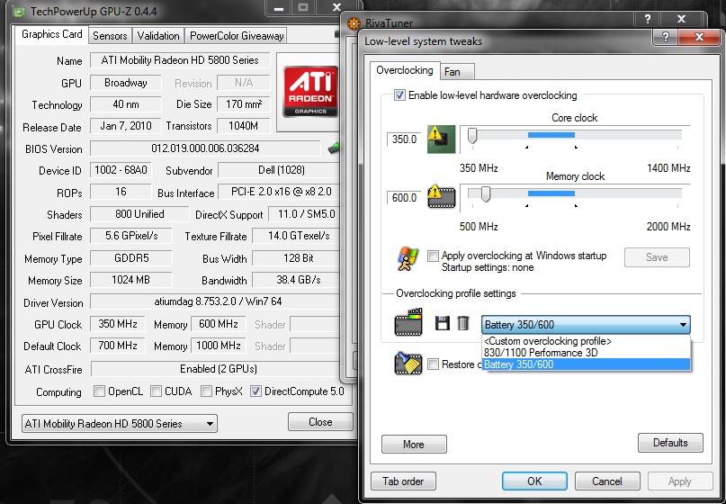
Task: Click the restore clocks broom icon
Action: [408, 364]
